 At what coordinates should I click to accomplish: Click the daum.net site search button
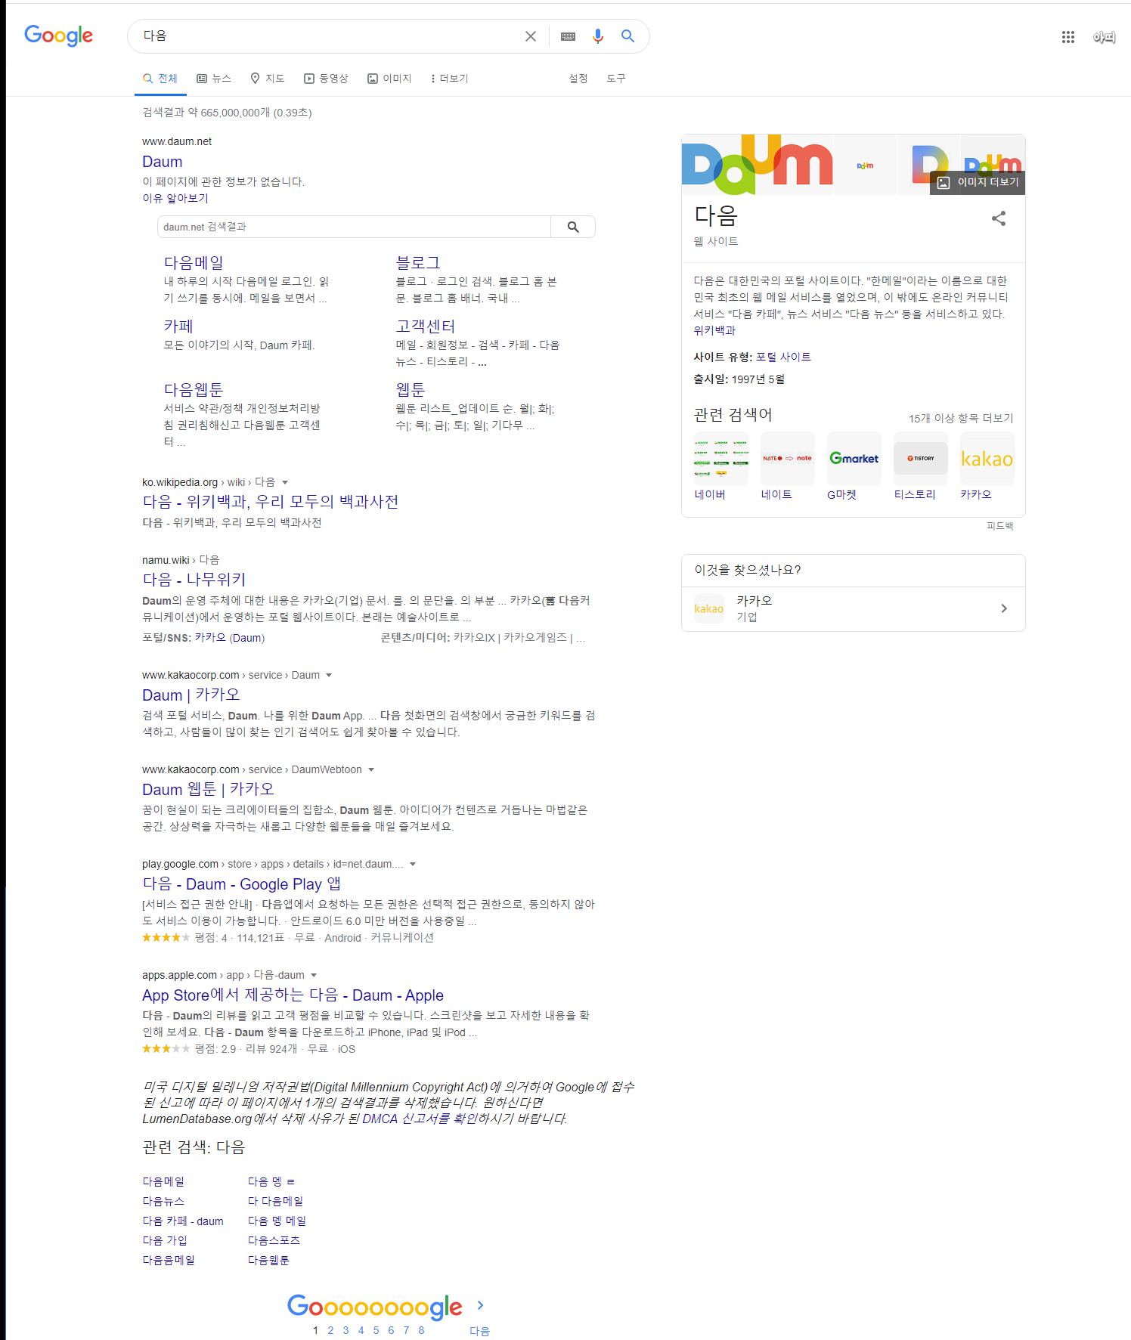coord(573,227)
